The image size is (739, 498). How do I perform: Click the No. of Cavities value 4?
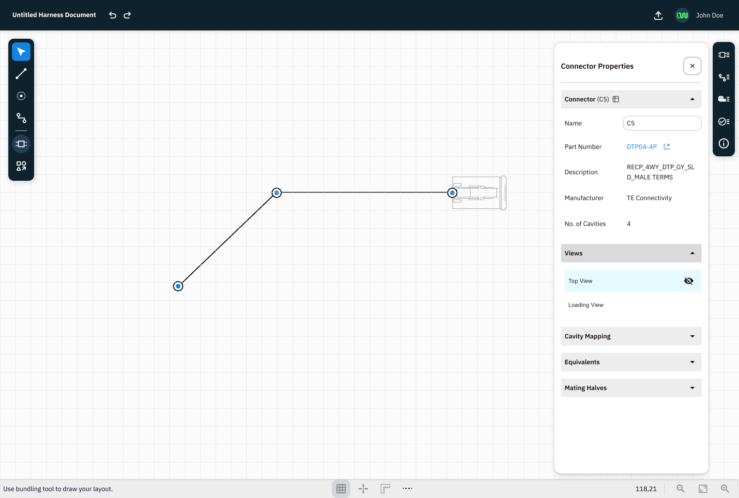629,224
